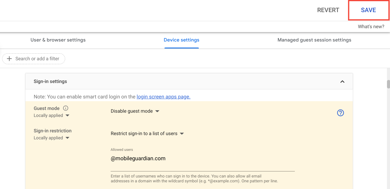390x189 pixels.
Task: Open the Disable guest mode dropdown
Action: click(x=135, y=111)
